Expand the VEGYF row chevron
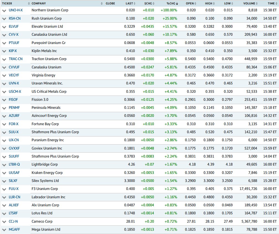279x234 pixels. pyautogui.click(x=4, y=76)
